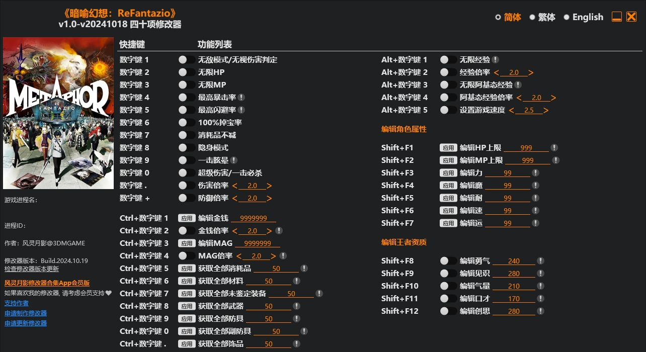Screen dimensions: 646x352
Task: Increase 经验倍率 with right arrow
Action: [531, 72]
